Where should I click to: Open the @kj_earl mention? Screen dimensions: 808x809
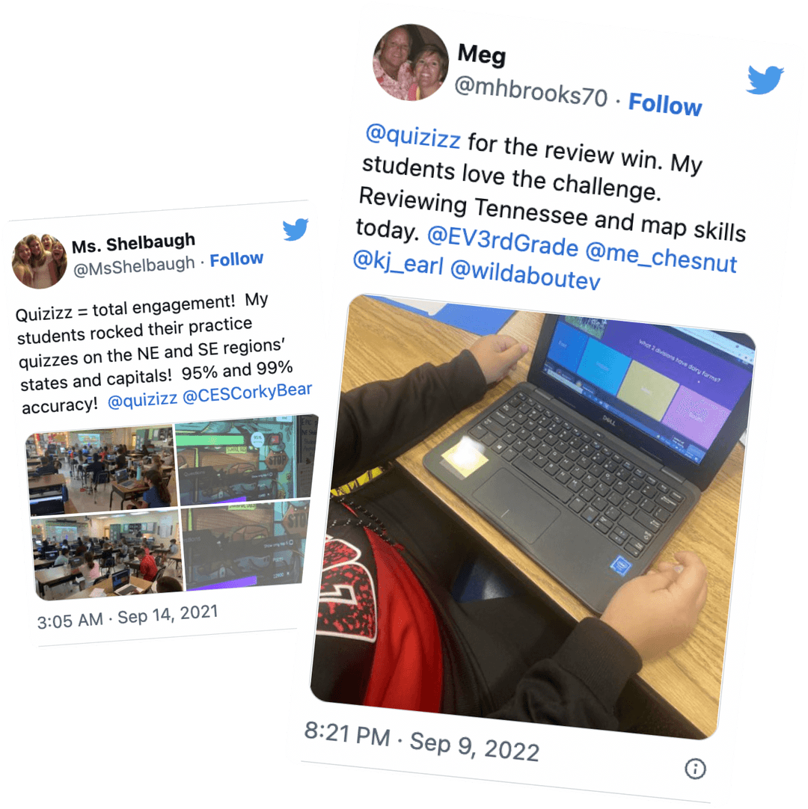pos(397,262)
